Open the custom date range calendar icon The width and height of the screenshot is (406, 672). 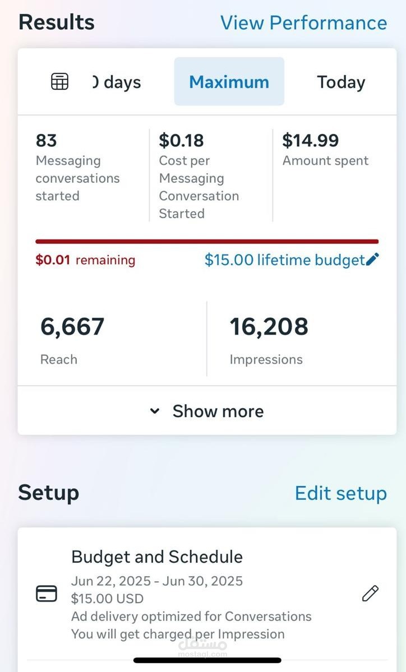pyautogui.click(x=59, y=81)
